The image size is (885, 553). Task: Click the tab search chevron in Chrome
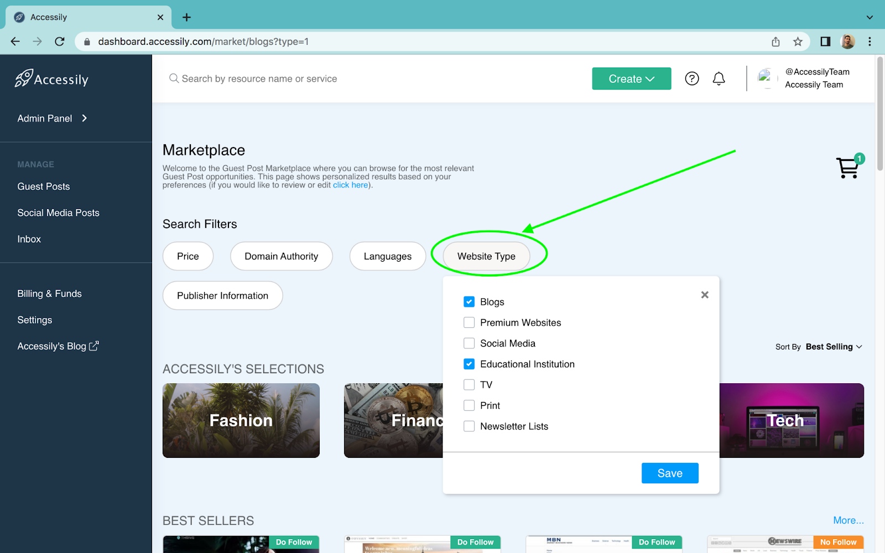click(870, 17)
